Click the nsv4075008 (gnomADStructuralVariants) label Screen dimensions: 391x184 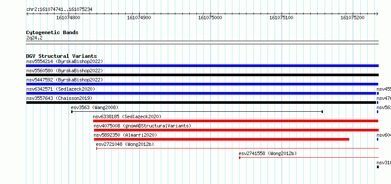point(142,126)
